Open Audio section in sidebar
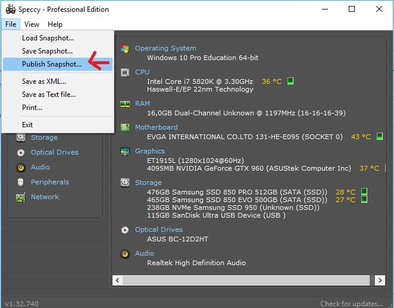Image resolution: width=394 pixels, height=308 pixels. click(40, 167)
